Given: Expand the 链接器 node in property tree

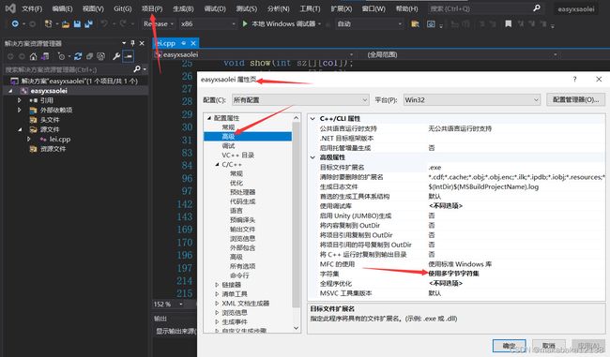Looking at the screenshot, I should [x=217, y=285].
